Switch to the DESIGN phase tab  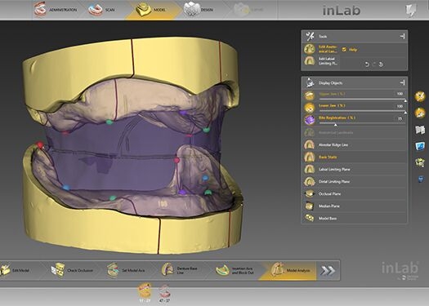point(199,9)
